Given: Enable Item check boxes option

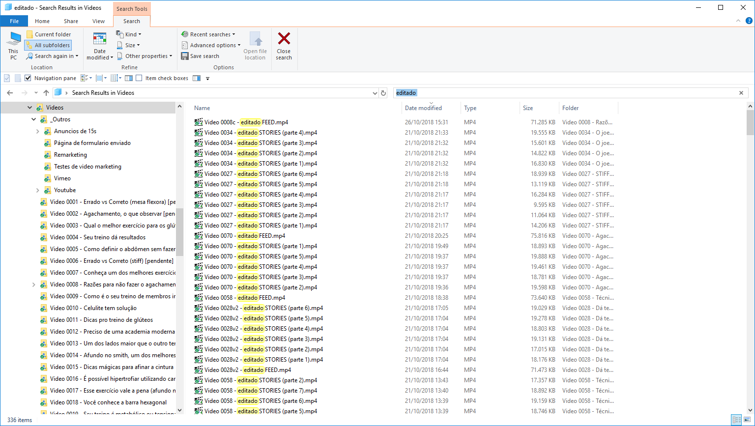Looking at the screenshot, I should [139, 78].
